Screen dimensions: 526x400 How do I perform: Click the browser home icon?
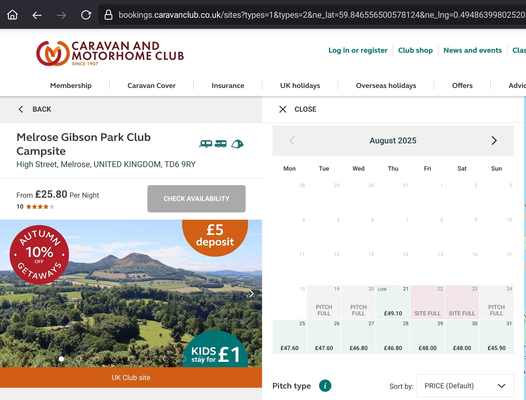click(x=13, y=15)
